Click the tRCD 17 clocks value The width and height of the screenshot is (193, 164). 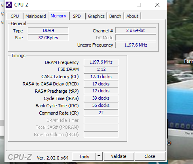point(101,84)
